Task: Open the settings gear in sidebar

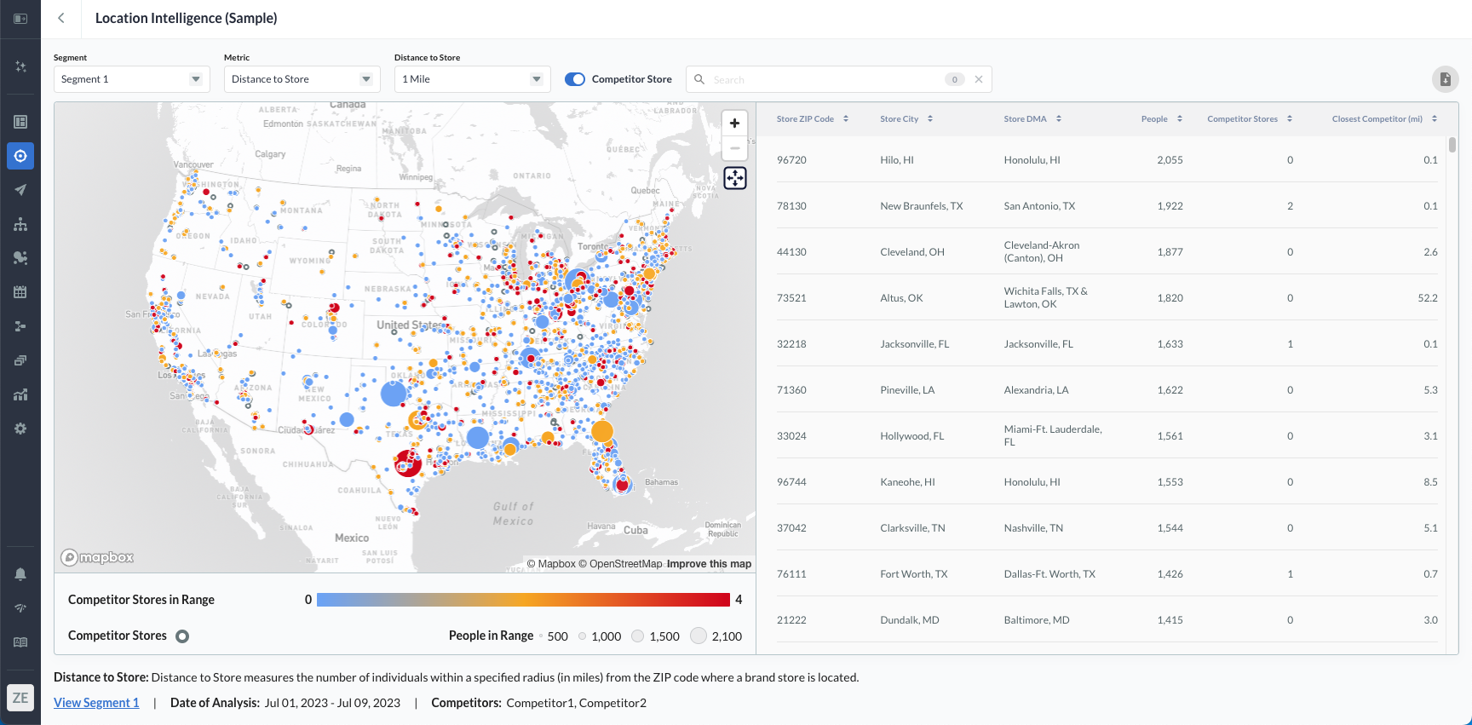Action: click(x=20, y=429)
